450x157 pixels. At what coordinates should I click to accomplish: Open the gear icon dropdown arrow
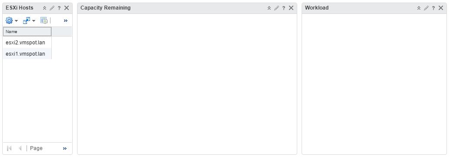coord(17,21)
